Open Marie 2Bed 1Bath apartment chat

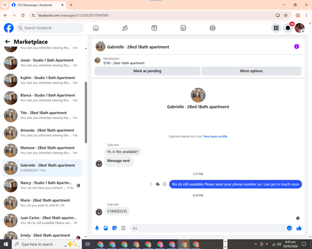(42, 203)
